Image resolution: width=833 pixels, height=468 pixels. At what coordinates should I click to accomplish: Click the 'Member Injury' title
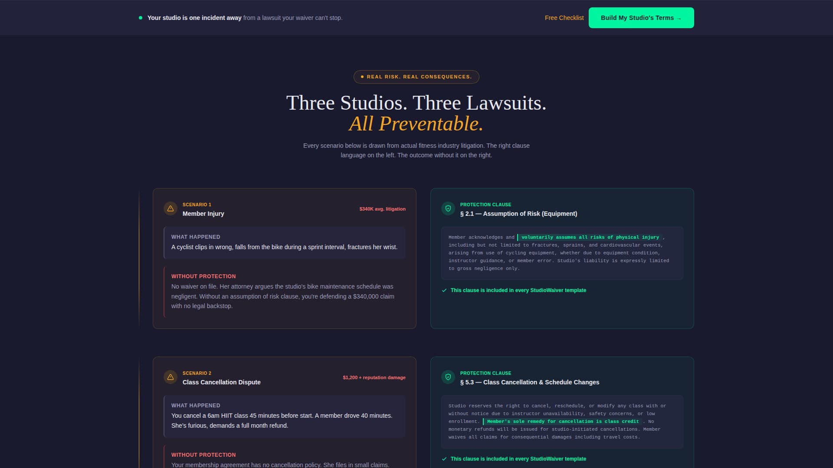[x=203, y=214]
